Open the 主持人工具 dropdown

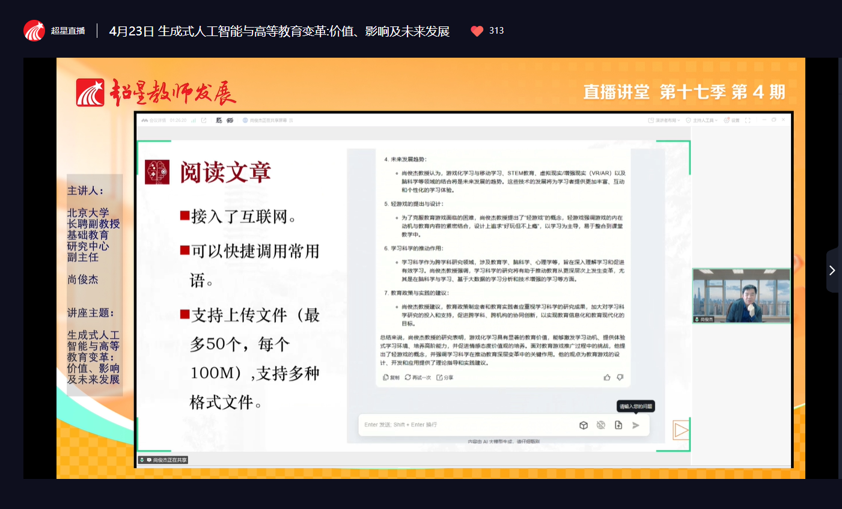(x=701, y=120)
